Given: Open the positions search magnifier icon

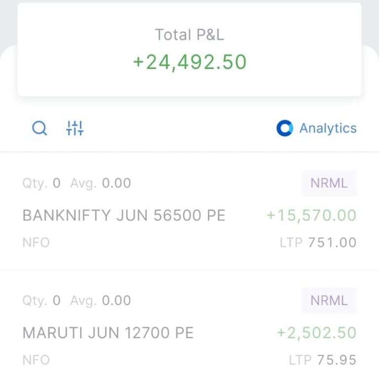Looking at the screenshot, I should coord(39,128).
